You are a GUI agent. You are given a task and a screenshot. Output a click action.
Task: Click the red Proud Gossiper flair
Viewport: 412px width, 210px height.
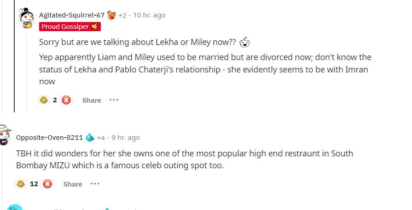coord(70,27)
